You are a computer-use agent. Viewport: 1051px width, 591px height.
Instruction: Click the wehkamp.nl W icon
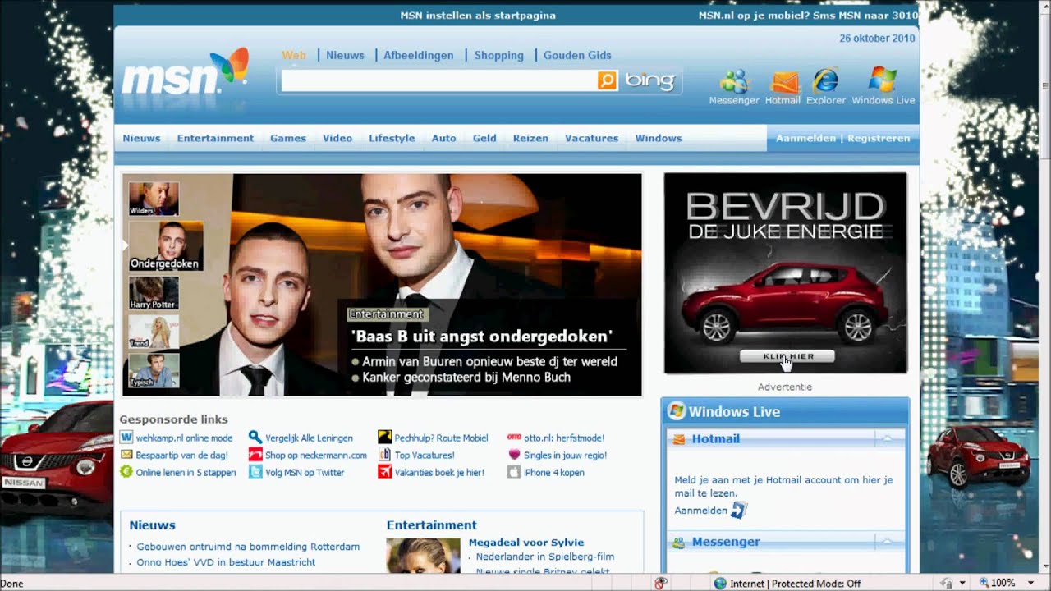(x=126, y=438)
